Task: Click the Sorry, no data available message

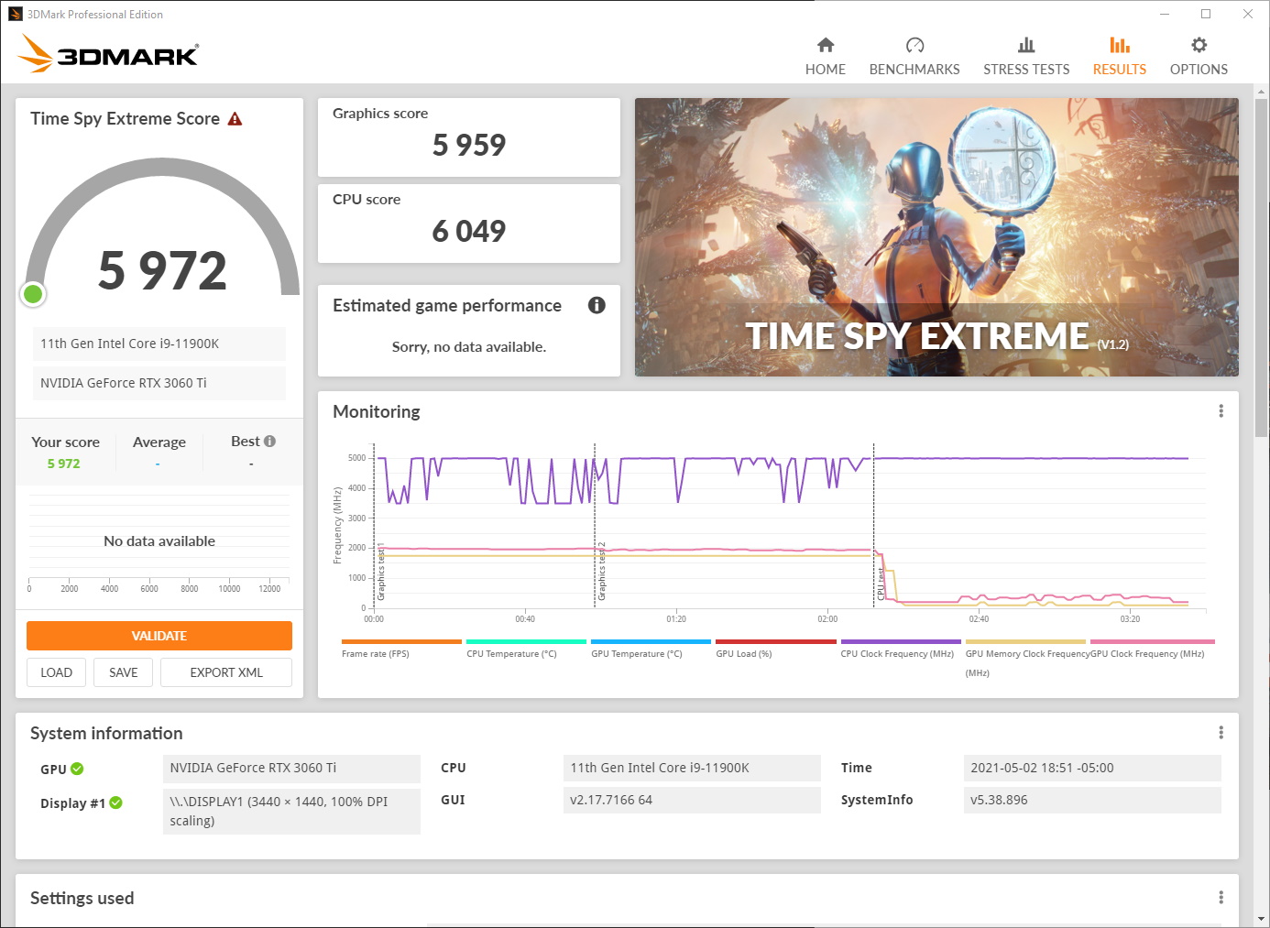Action: pyautogui.click(x=469, y=346)
